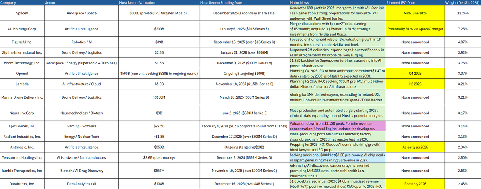Click the AI Infrastructure / Cloud cell

pos(82,84)
